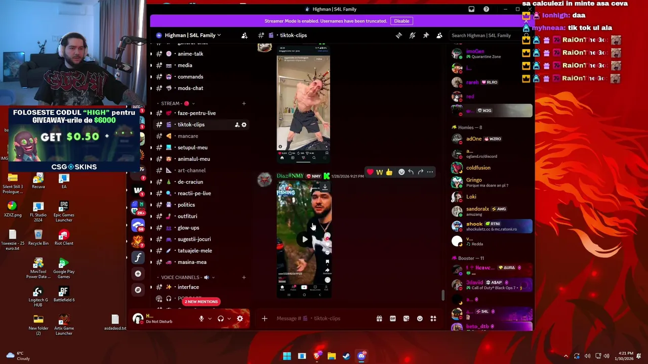648x364 pixels.
Task: Open member coldfusion in the member list
Action: [x=491, y=168]
